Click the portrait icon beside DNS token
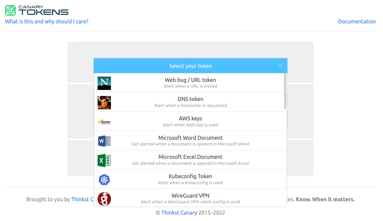Viewport: 383px width, 221px height. [x=104, y=102]
